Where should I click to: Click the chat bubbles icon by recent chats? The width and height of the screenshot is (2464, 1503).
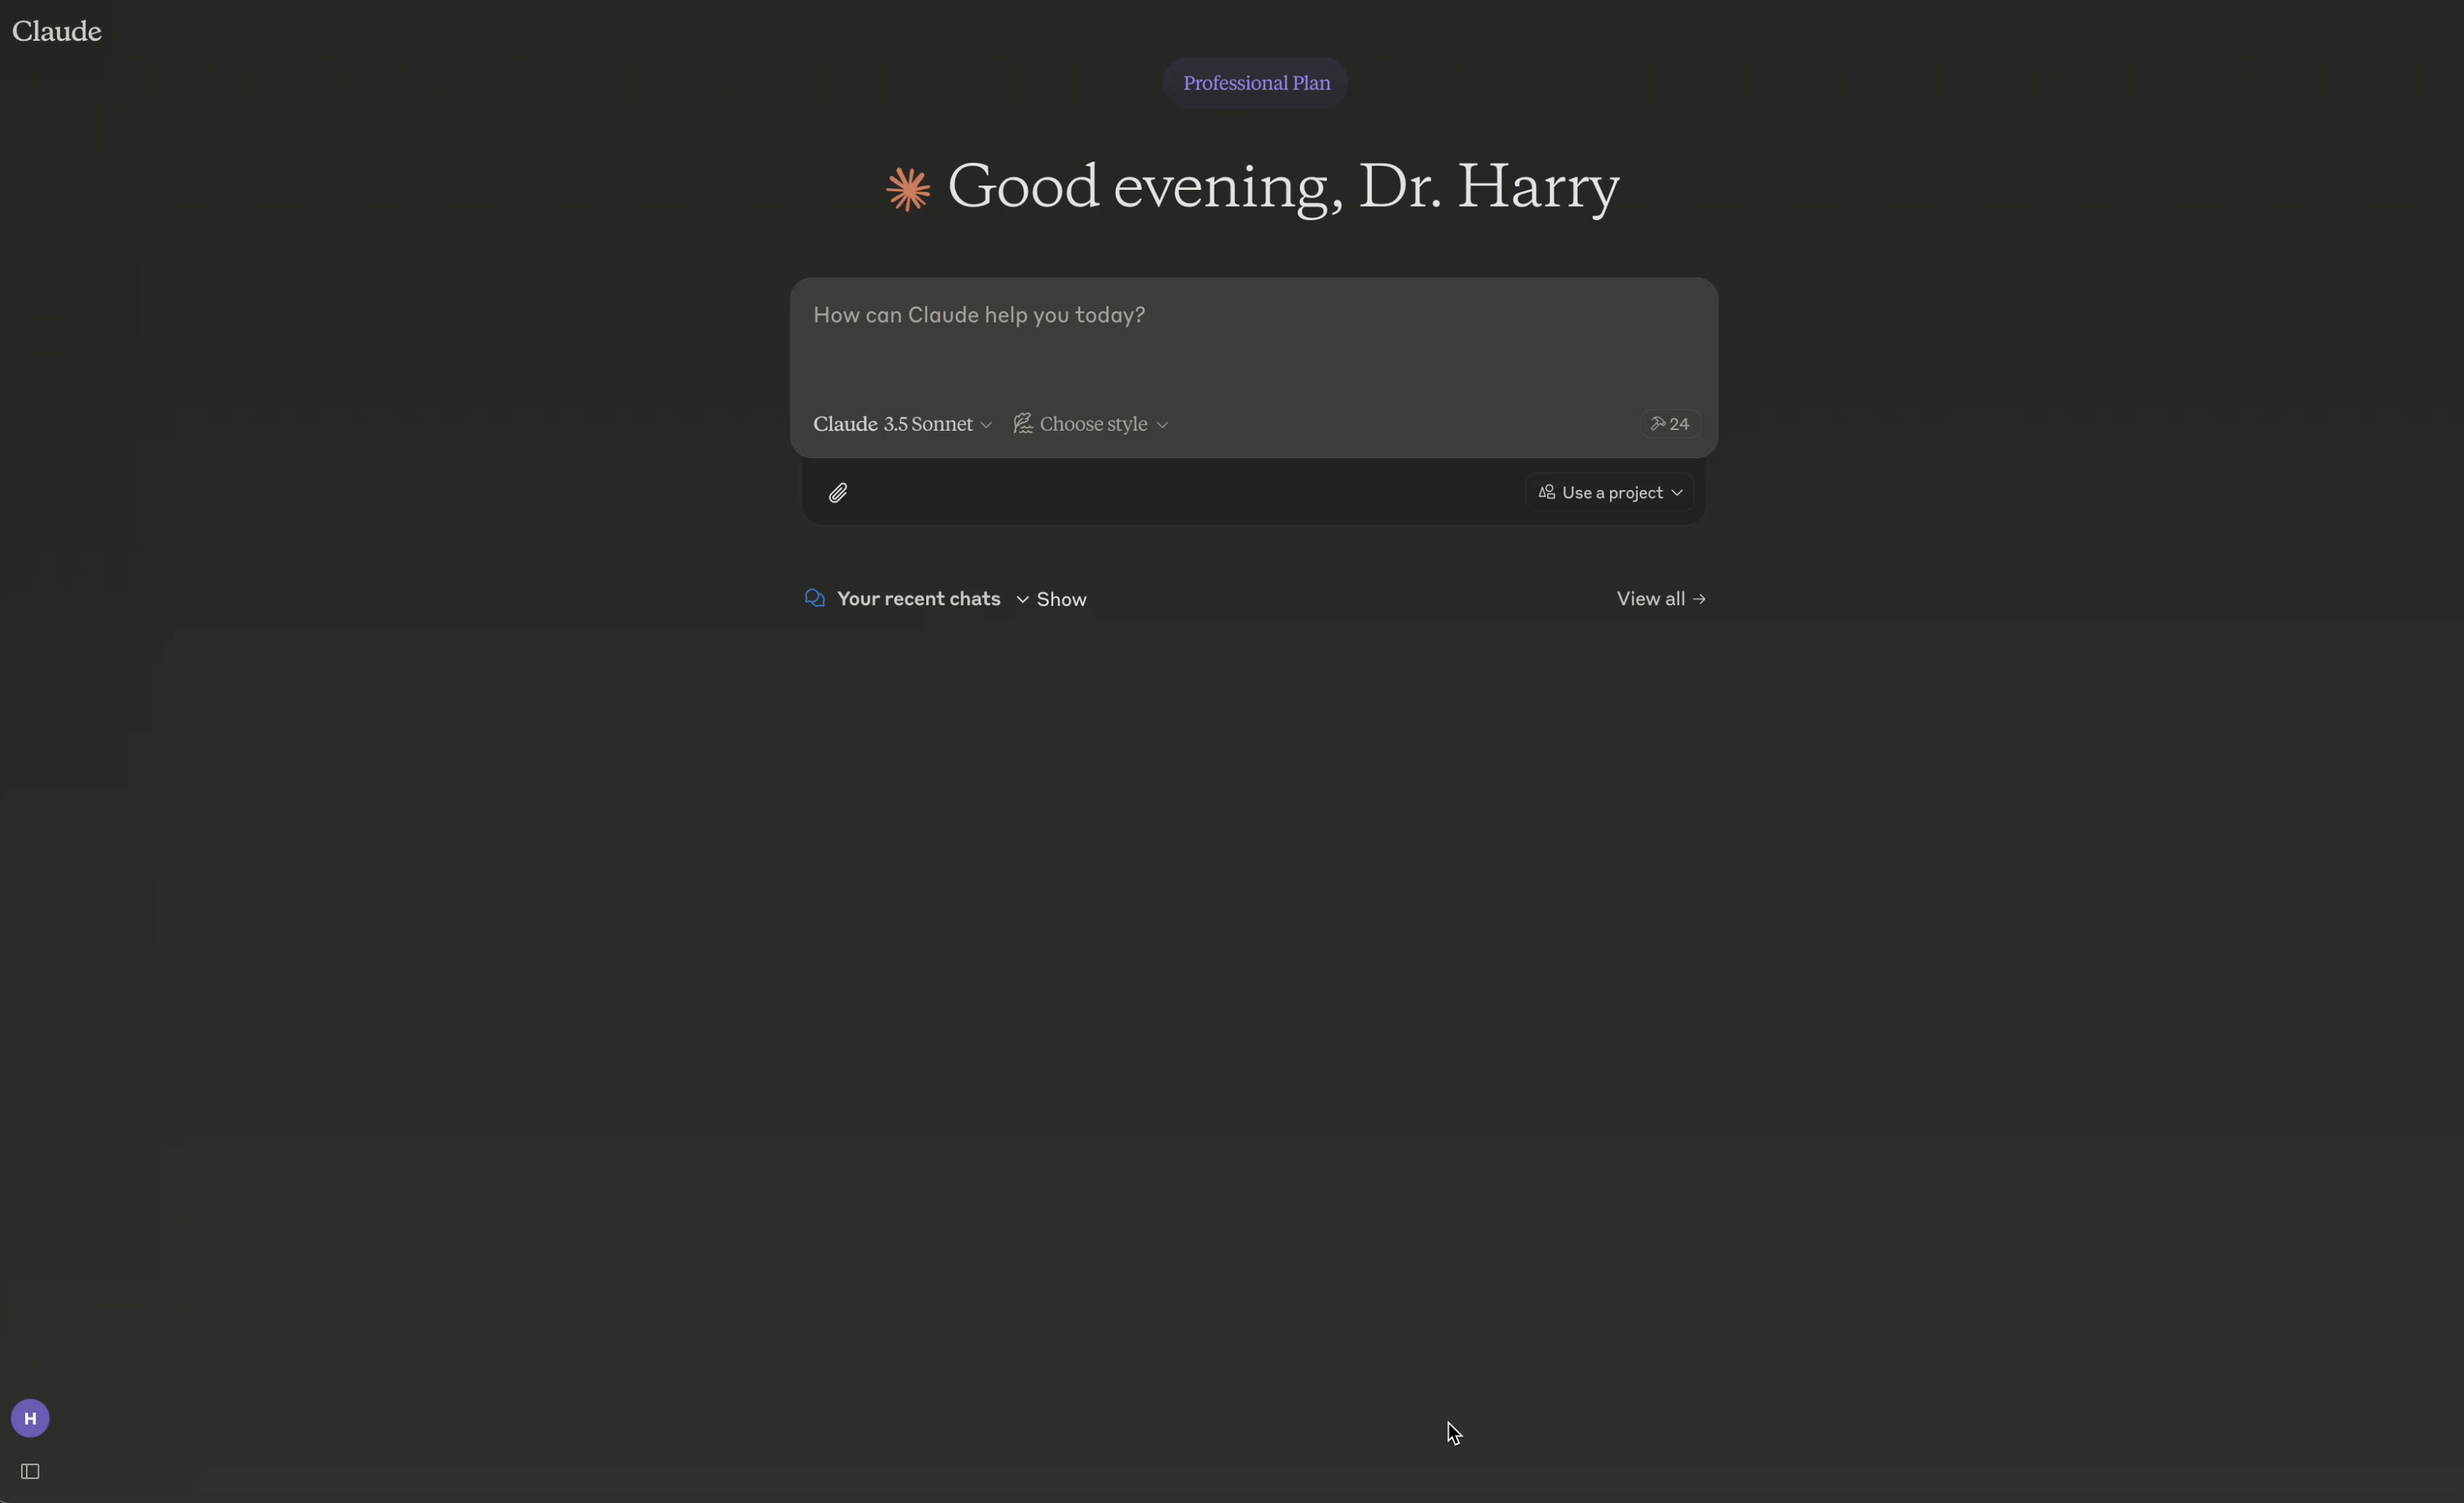(815, 598)
